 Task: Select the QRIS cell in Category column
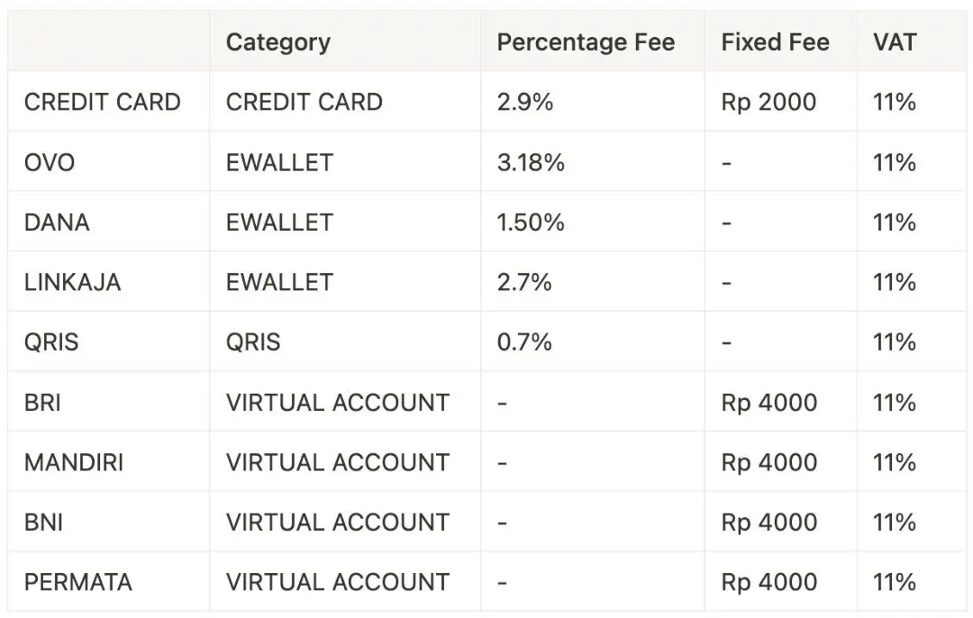pos(253,342)
